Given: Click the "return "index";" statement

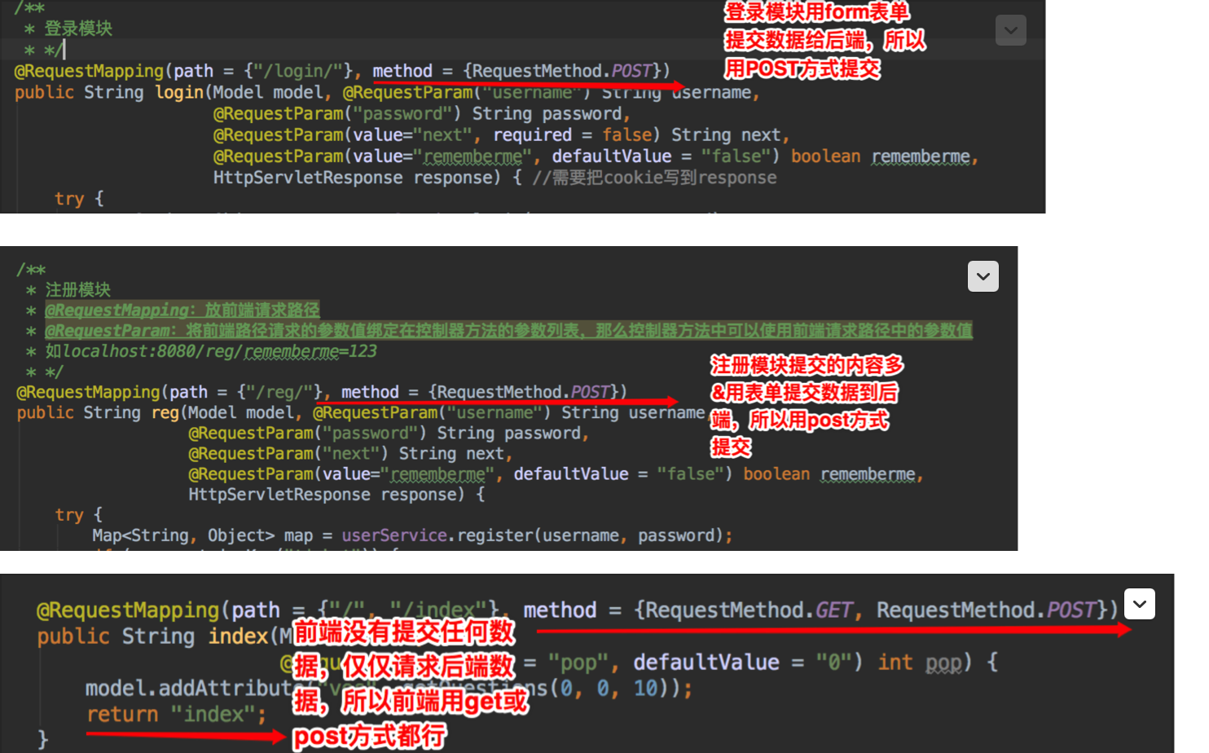Looking at the screenshot, I should 177,714.
